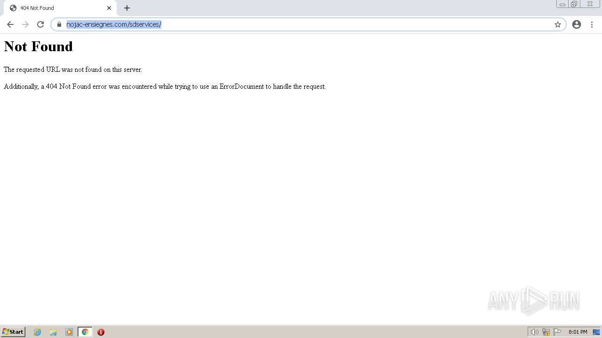Restore down the Chrome window
Image resolution: width=602 pixels, height=338 pixels.
574,4
